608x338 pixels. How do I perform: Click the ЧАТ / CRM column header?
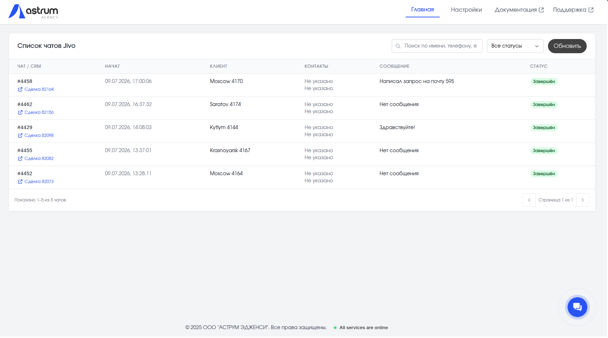click(29, 66)
